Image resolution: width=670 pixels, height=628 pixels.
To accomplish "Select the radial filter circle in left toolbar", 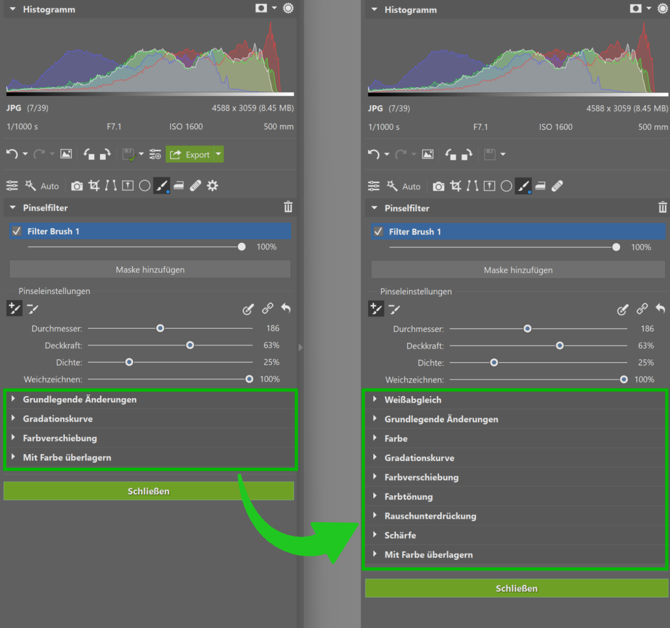I will pyautogui.click(x=145, y=185).
